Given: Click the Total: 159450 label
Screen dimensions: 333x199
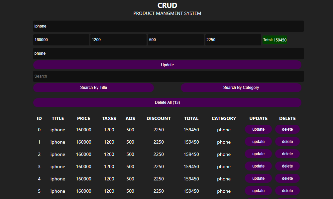Looking at the screenshot, I should [275, 40].
